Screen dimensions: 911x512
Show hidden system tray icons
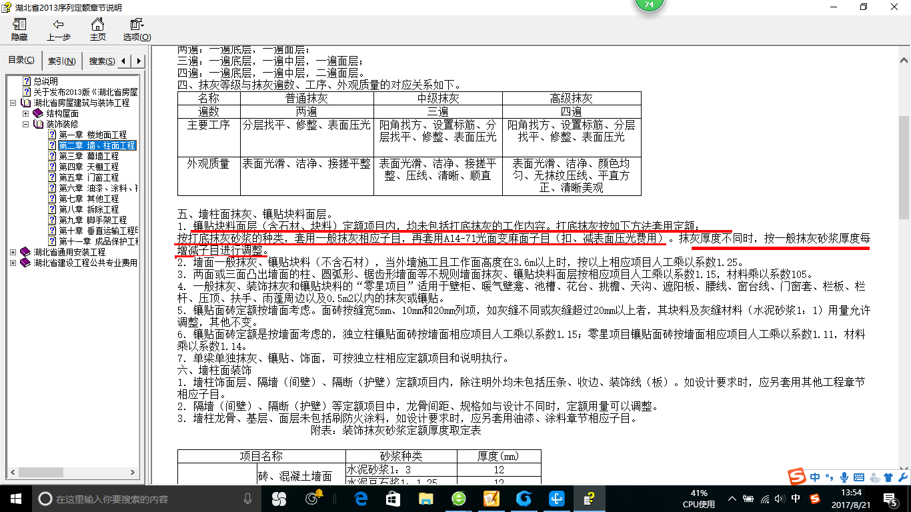click(732, 498)
